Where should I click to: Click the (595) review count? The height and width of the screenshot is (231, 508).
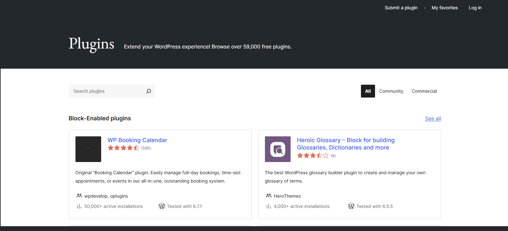coord(146,148)
